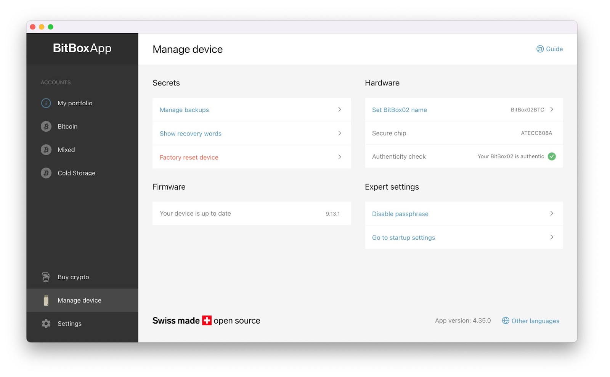Click the BitBox02BTC device name value

point(527,110)
